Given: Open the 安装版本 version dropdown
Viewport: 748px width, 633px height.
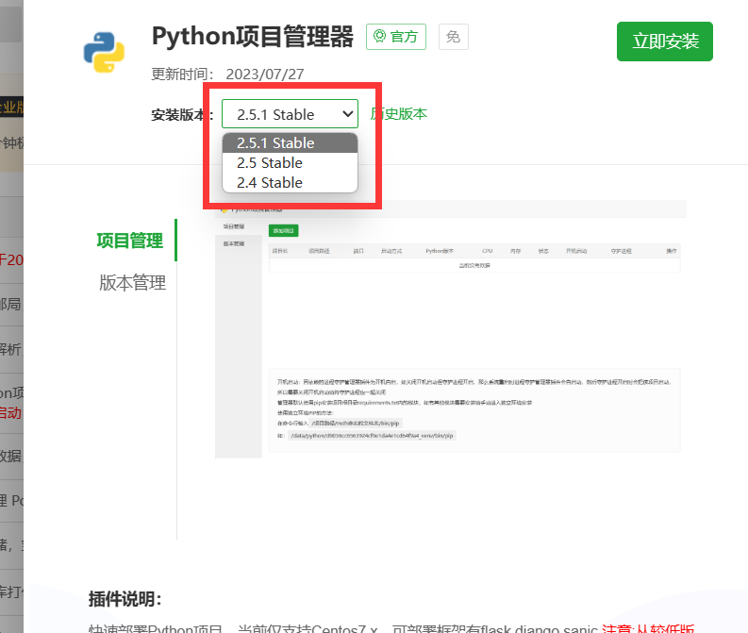Looking at the screenshot, I should [x=290, y=114].
